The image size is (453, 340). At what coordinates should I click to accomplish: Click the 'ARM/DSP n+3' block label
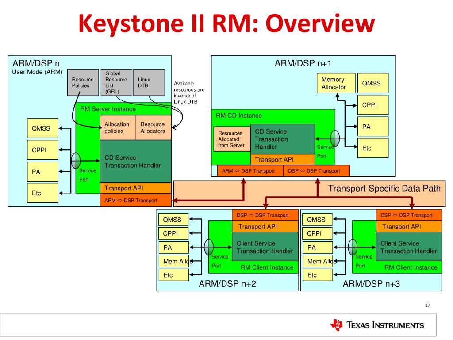[371, 284]
